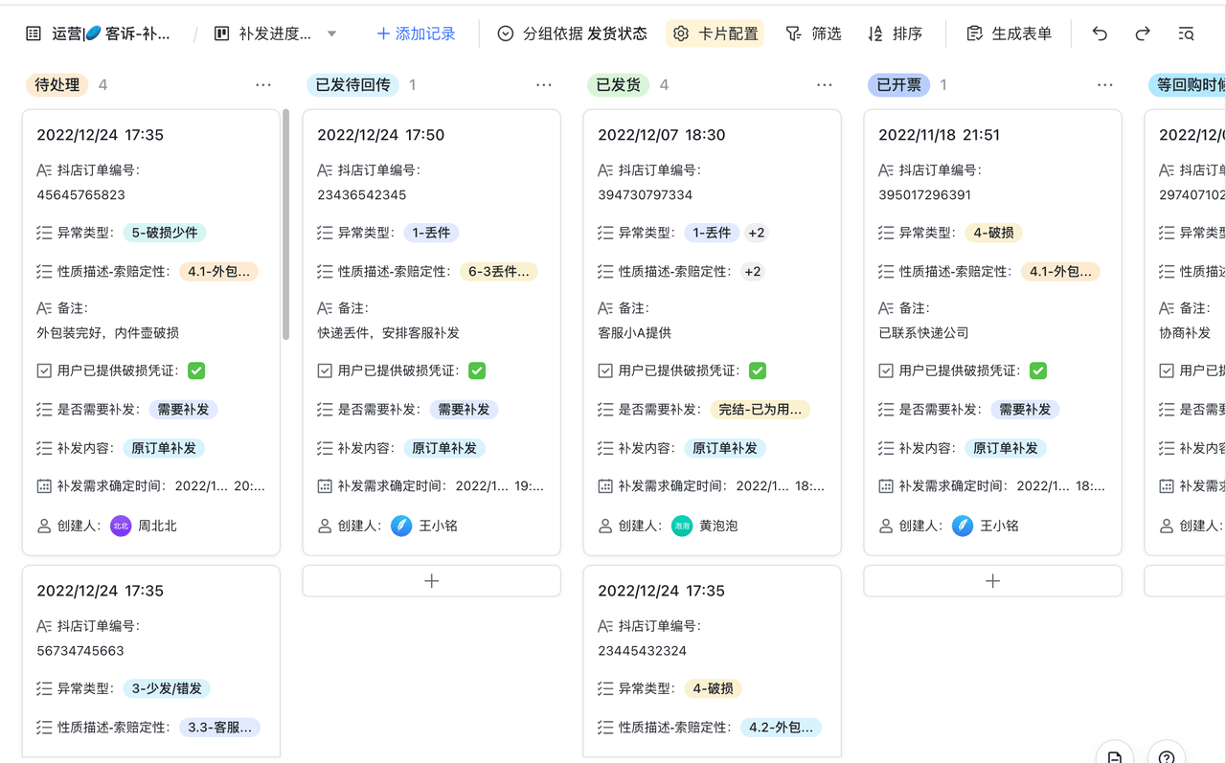
Task: Open more options for 已发货 column
Action: click(x=825, y=85)
